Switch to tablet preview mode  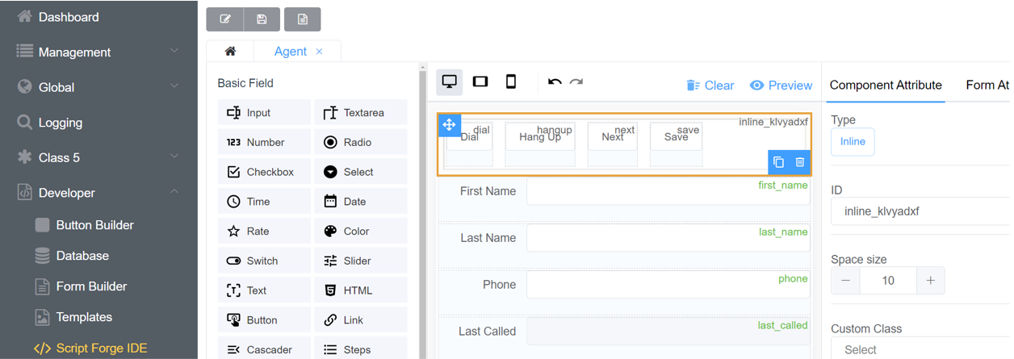pyautogui.click(x=480, y=81)
